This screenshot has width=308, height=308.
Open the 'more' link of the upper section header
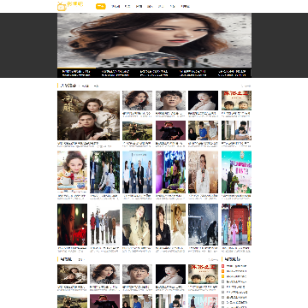click(x=246, y=86)
